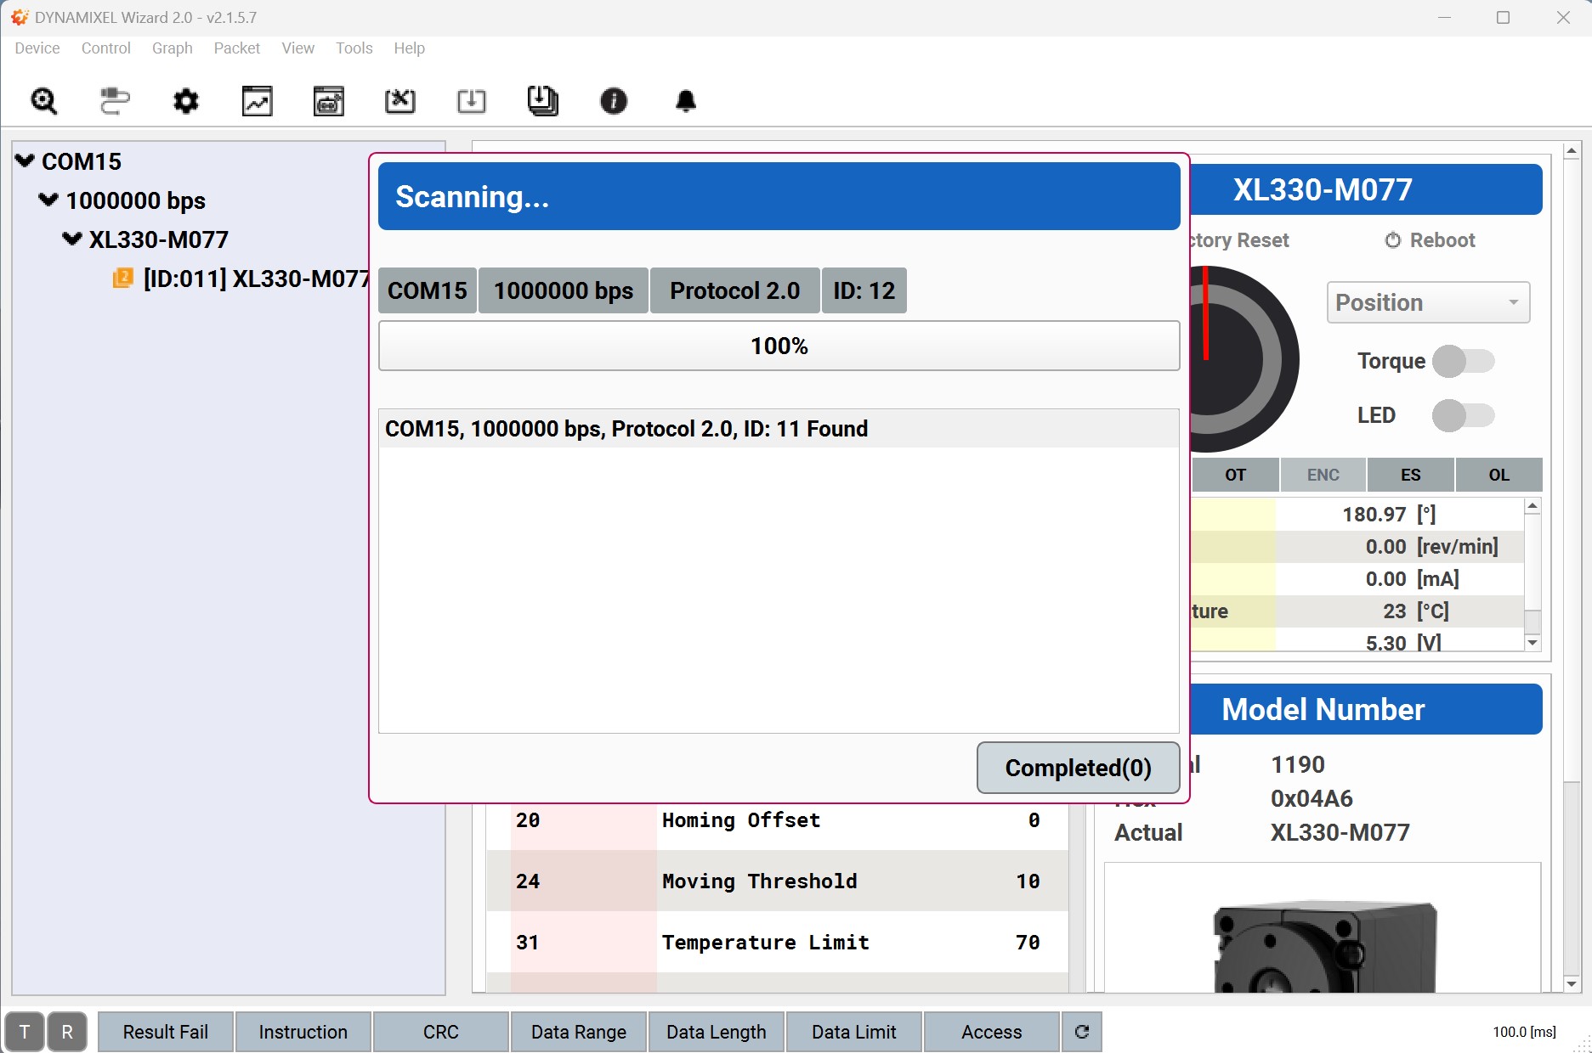Click the Result Fail status indicator
1592x1053 pixels.
click(x=166, y=1032)
